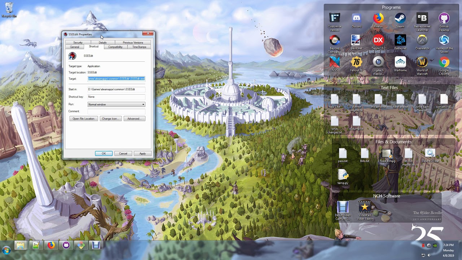Viewport: 462px width, 260px height.
Task: Open Heroes of the Storm
Action: tap(444, 44)
